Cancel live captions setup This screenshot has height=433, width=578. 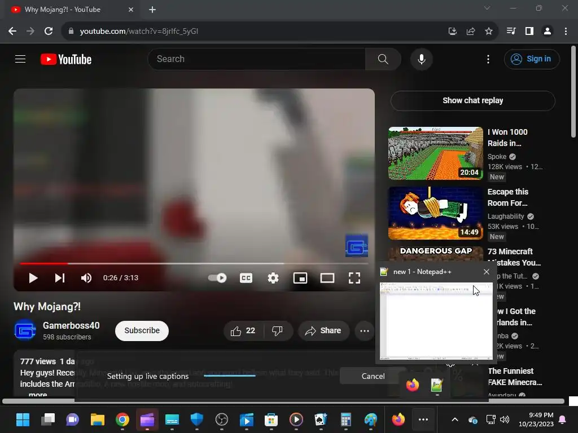(x=373, y=376)
